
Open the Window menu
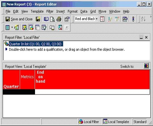point(115,11)
